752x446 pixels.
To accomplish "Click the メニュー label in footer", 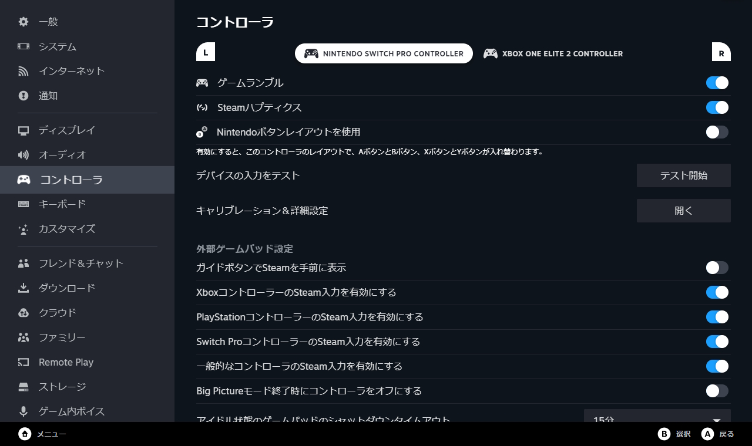I will (x=52, y=434).
